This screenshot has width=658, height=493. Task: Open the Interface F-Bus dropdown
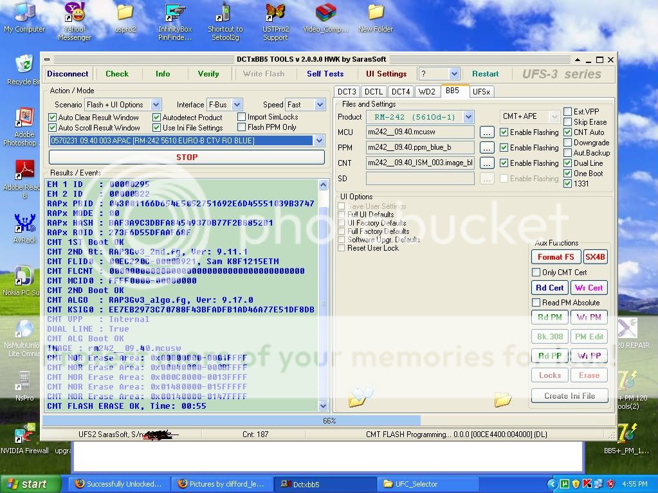tap(237, 104)
